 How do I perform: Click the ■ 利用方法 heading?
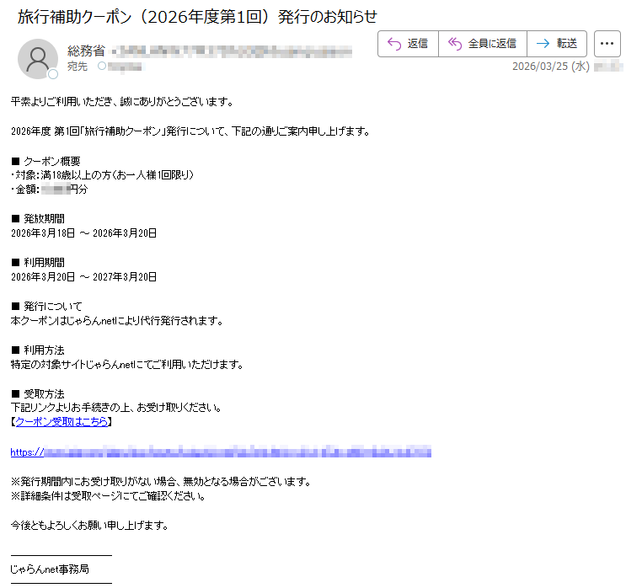tap(40, 350)
